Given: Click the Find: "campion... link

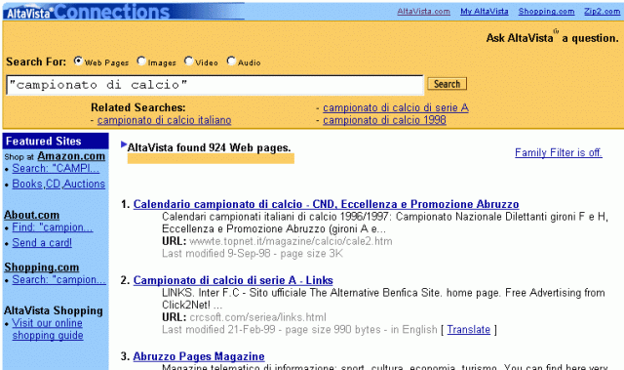Looking at the screenshot, I should 53,227.
